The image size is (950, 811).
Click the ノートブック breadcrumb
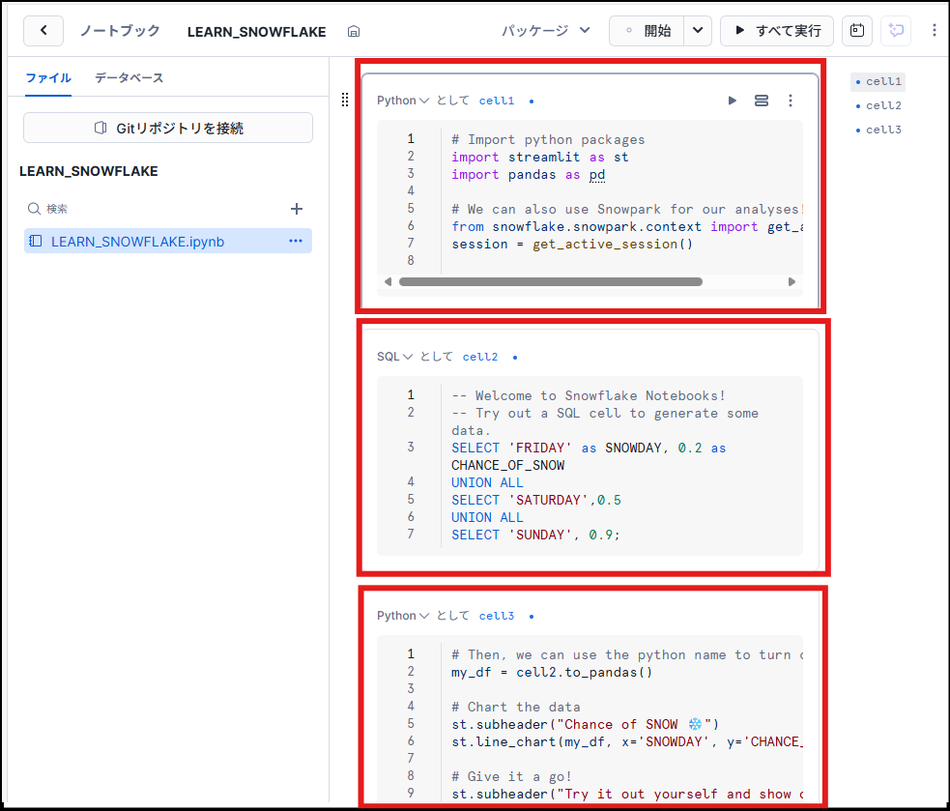coord(120,31)
